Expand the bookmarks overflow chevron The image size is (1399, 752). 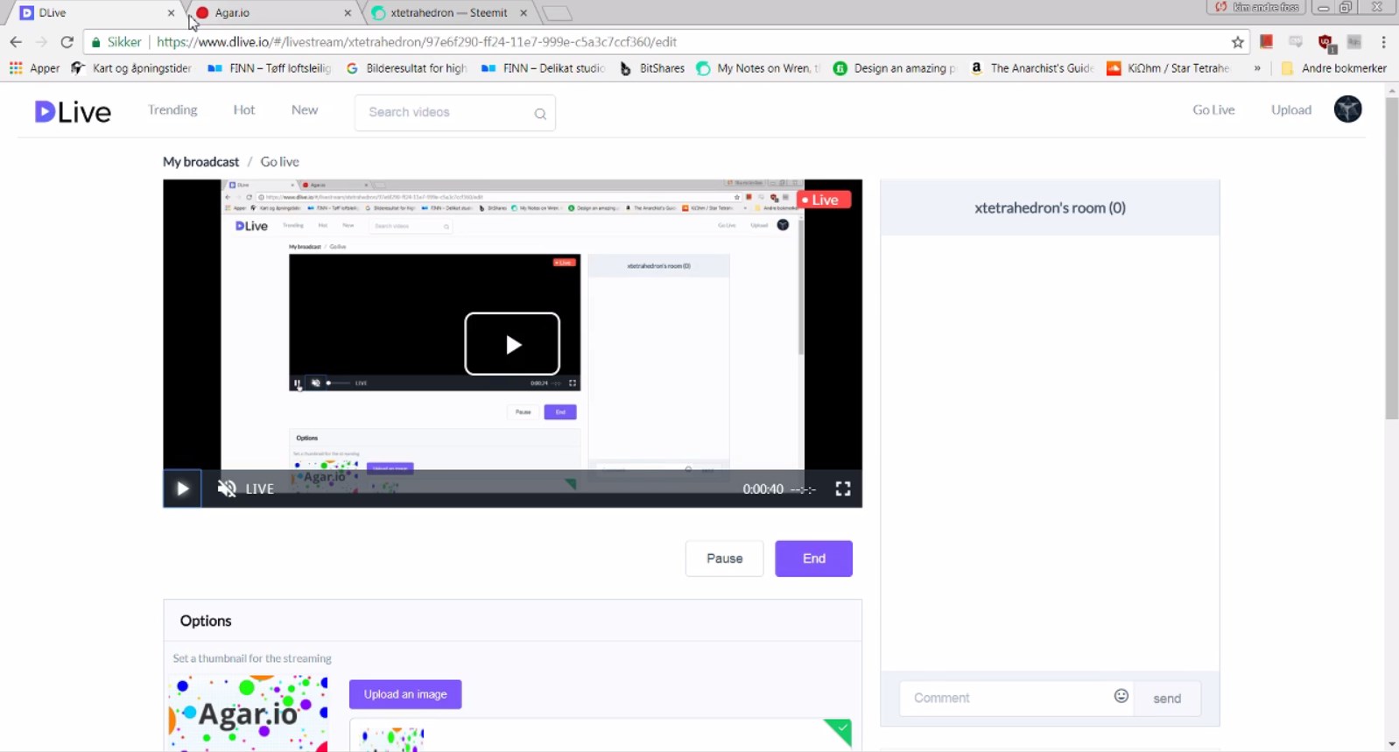[1257, 67]
